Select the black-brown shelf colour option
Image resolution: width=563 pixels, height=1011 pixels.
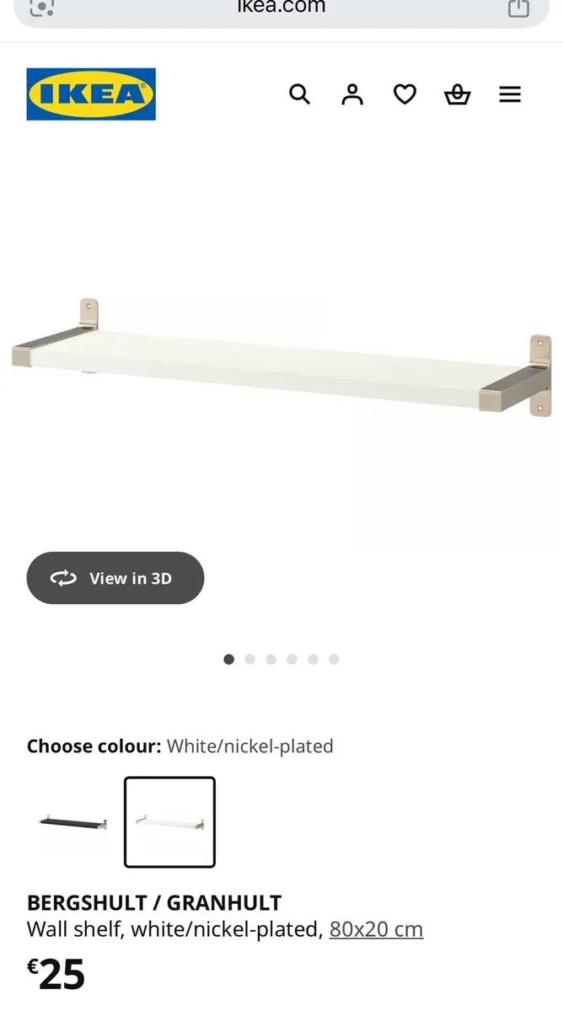tap(73, 821)
